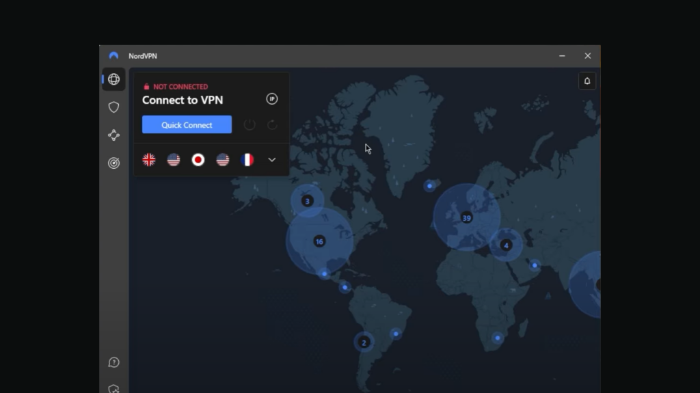Click the reconnect refresh icon
The width and height of the screenshot is (700, 393).
pyautogui.click(x=272, y=124)
